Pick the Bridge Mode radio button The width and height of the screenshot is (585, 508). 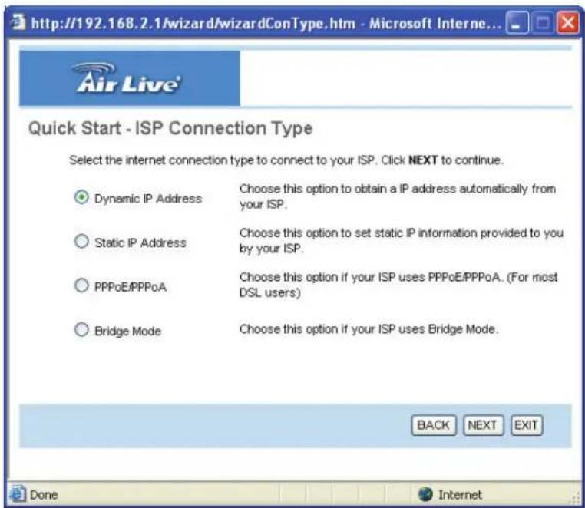pyautogui.click(x=81, y=330)
